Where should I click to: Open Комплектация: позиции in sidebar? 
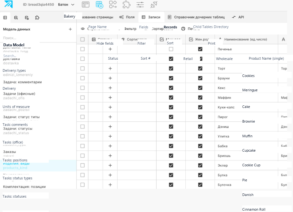(x=24, y=187)
